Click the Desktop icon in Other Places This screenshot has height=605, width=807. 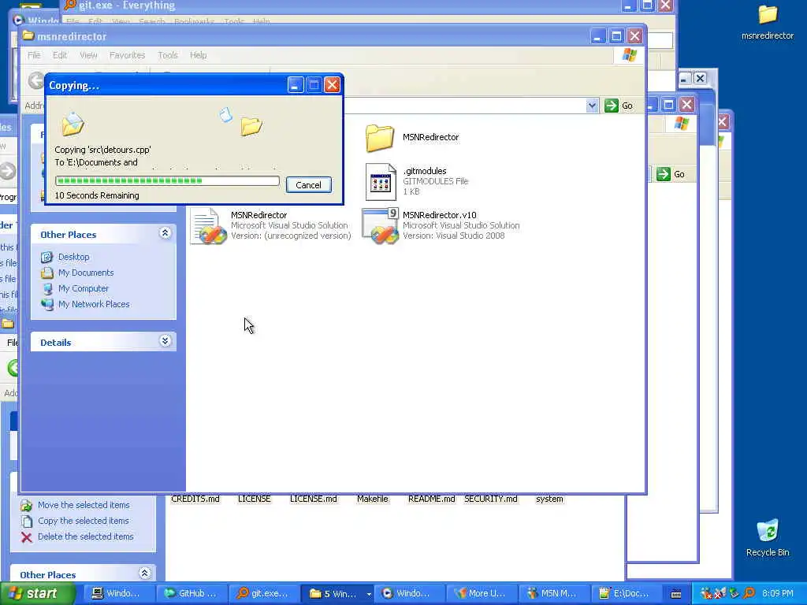coord(46,257)
